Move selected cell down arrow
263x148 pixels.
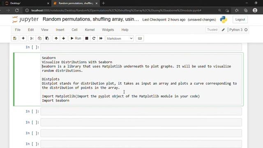click(64, 38)
